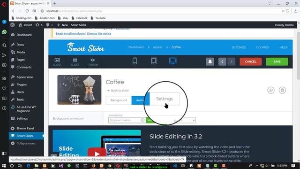
Task: Open Opera Messenger sidebar icon
Action: [x=4, y=22]
